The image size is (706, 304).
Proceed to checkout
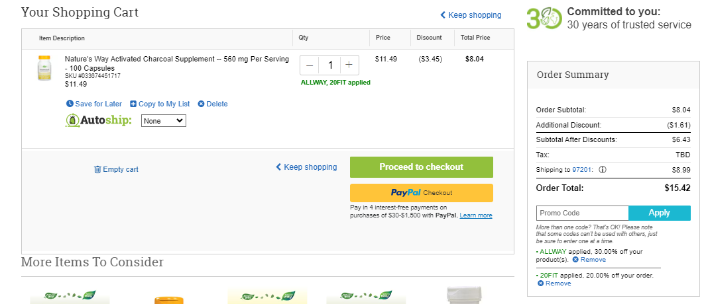pyautogui.click(x=422, y=167)
